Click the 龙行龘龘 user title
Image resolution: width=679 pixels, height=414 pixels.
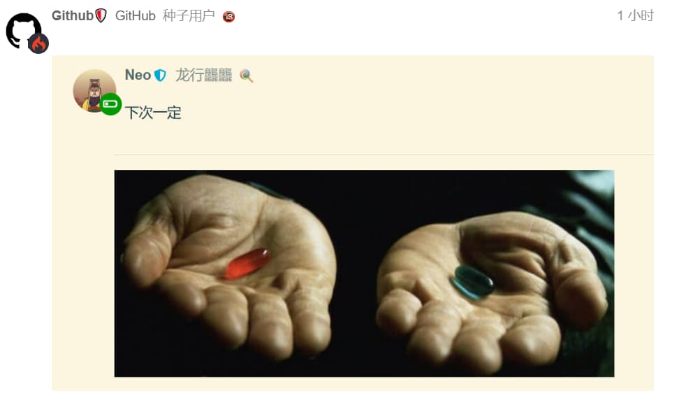point(203,75)
